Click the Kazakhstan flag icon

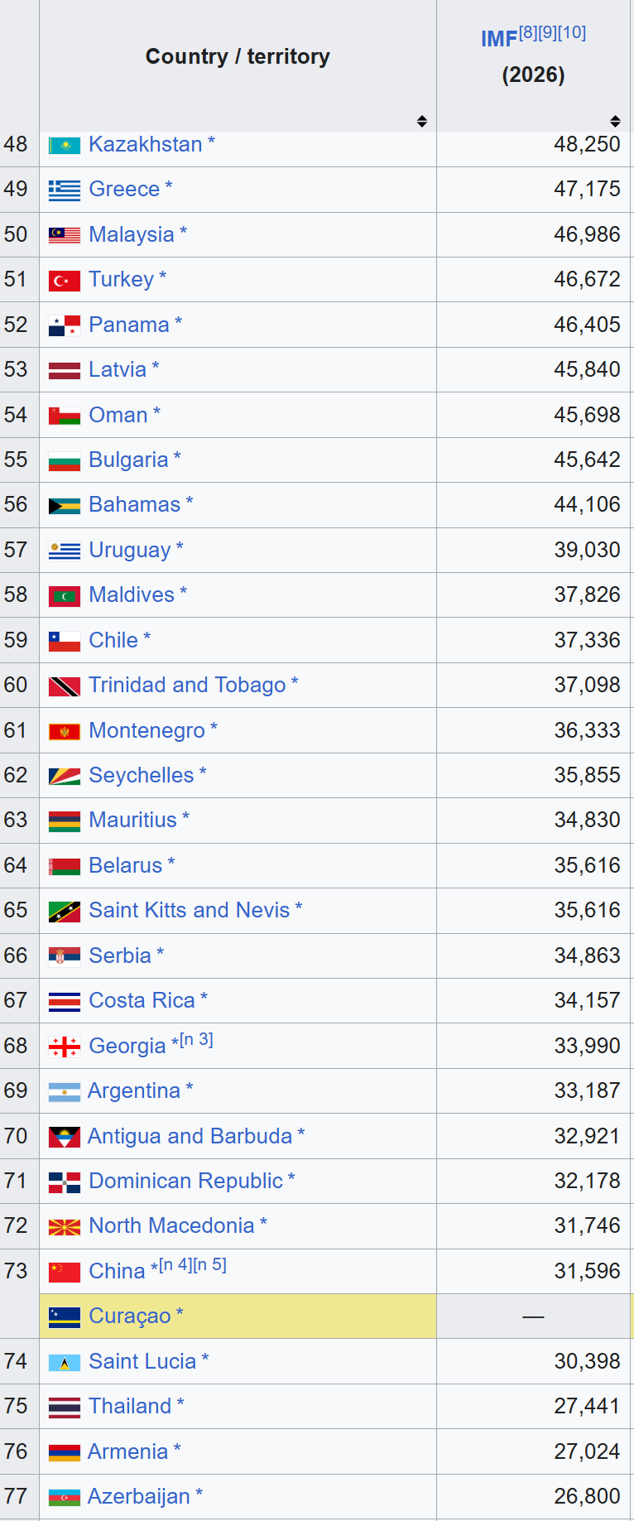click(x=65, y=146)
